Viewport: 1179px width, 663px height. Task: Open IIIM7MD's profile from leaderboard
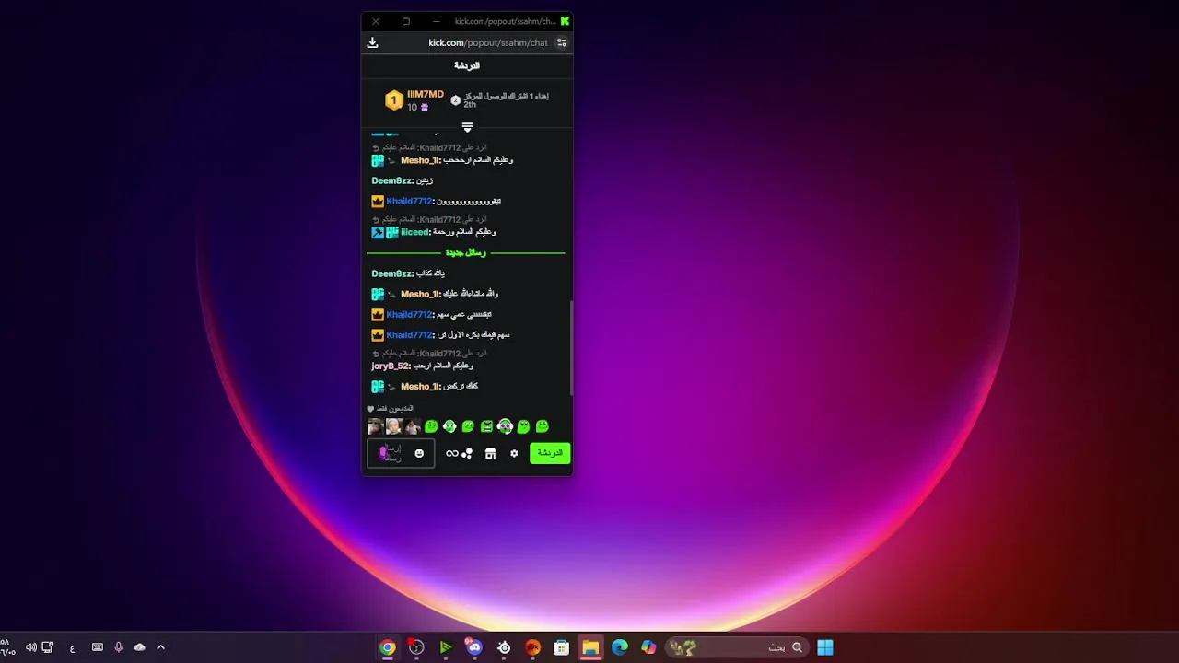coord(426,94)
